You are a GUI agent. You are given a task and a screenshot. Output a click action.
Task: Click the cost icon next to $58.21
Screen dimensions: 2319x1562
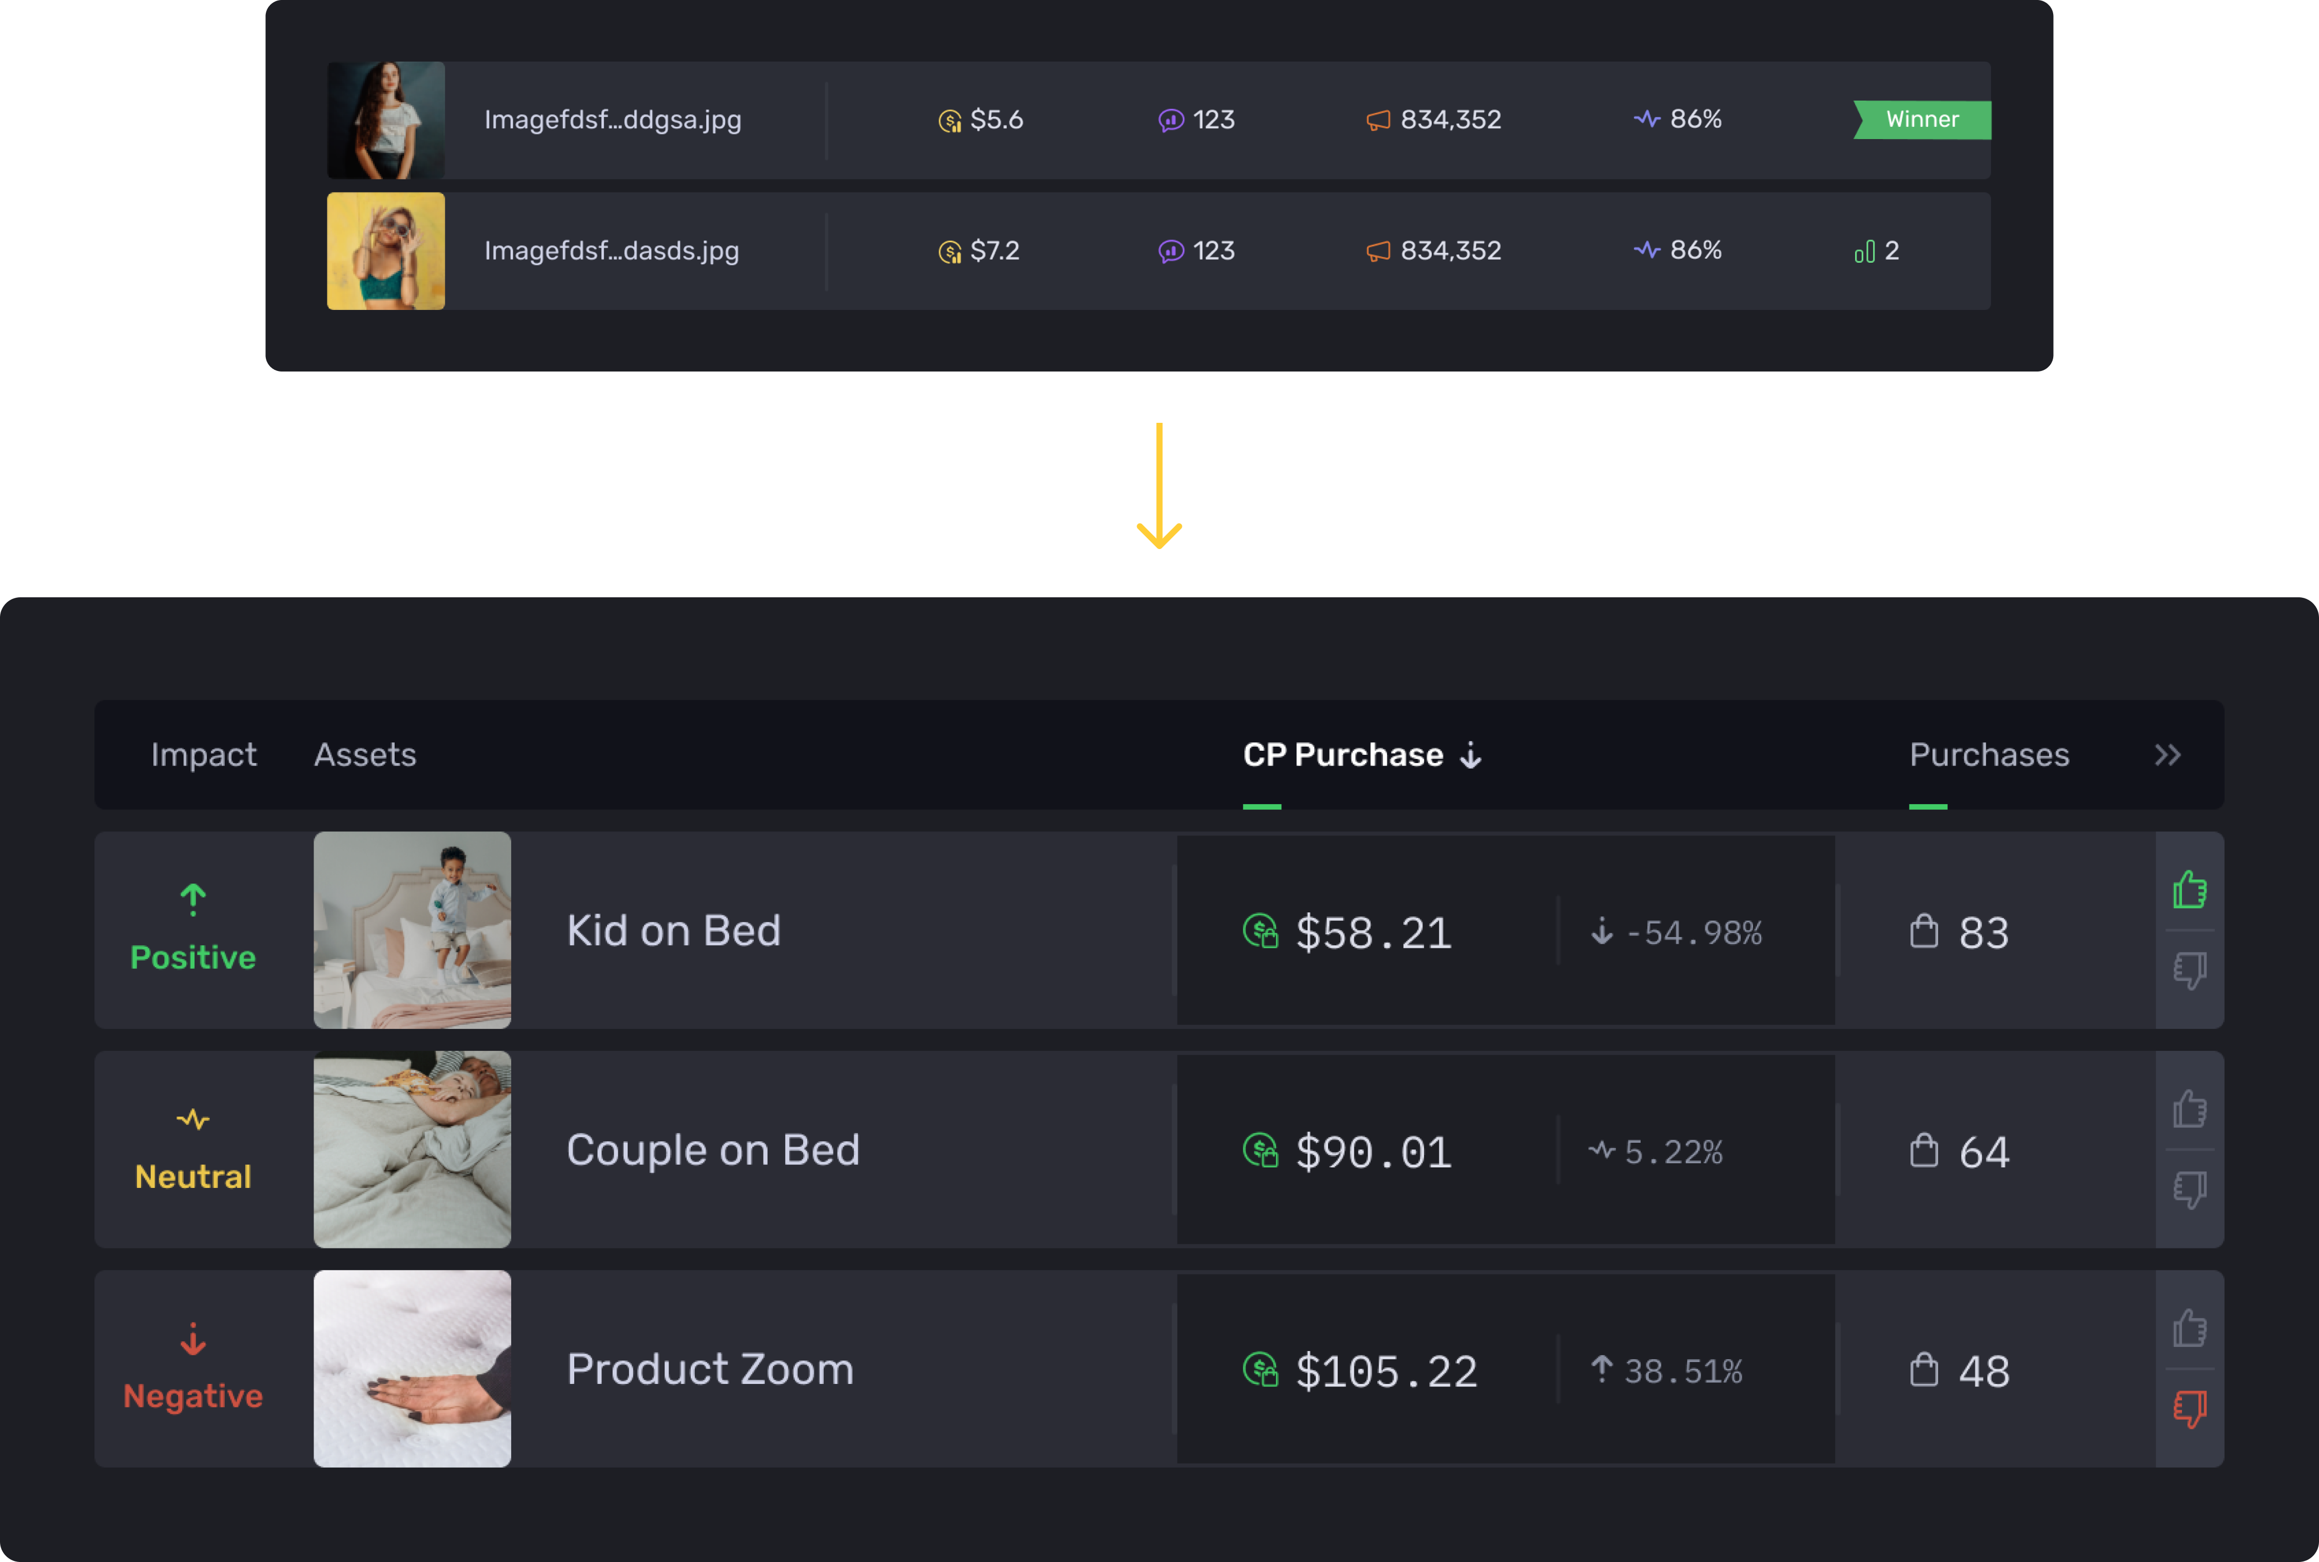(1260, 931)
